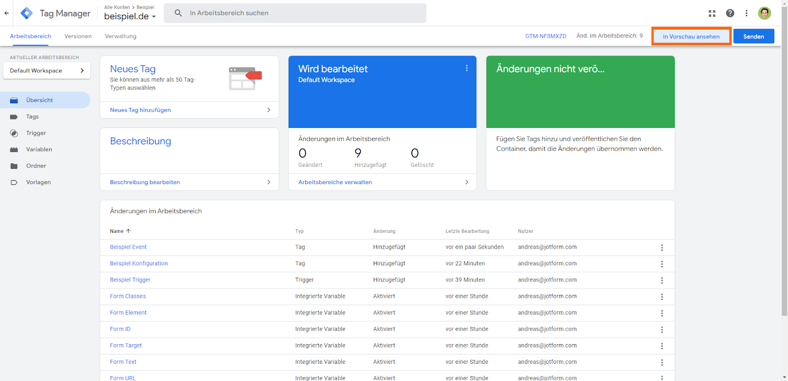
Task: Switch to the Verwaltung tab
Action: click(x=121, y=36)
